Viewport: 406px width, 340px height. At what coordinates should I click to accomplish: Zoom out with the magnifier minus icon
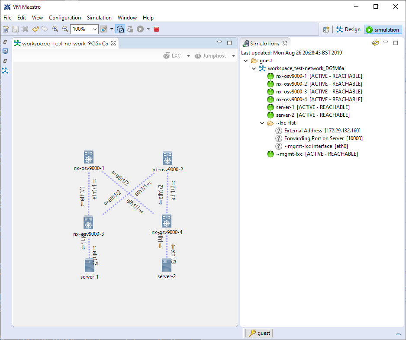tap(65, 29)
